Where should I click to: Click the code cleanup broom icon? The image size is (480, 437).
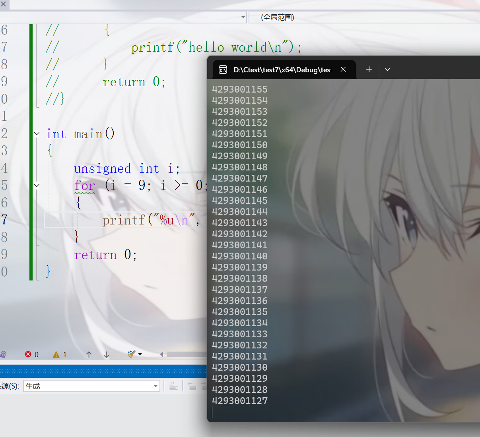tap(131, 354)
